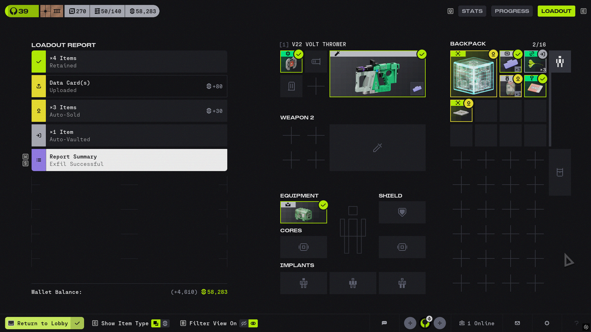
Task: Select the x3 Items Auto-Sold row
Action: point(129,111)
